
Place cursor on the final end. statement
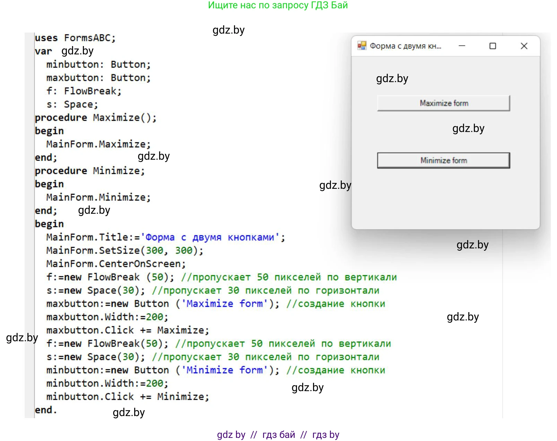tap(45, 410)
